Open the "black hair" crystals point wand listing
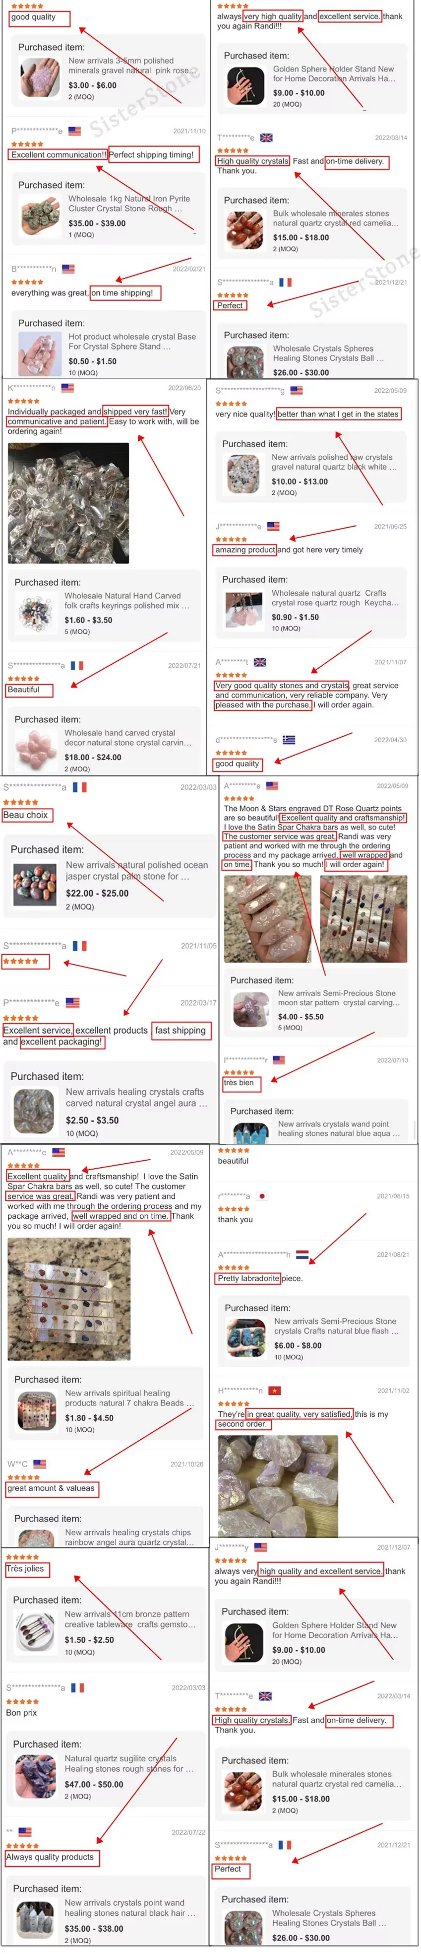 click(x=129, y=1908)
